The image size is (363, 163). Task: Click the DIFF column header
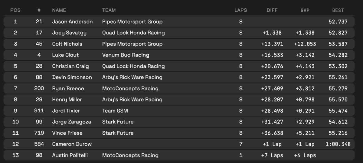click(x=272, y=10)
